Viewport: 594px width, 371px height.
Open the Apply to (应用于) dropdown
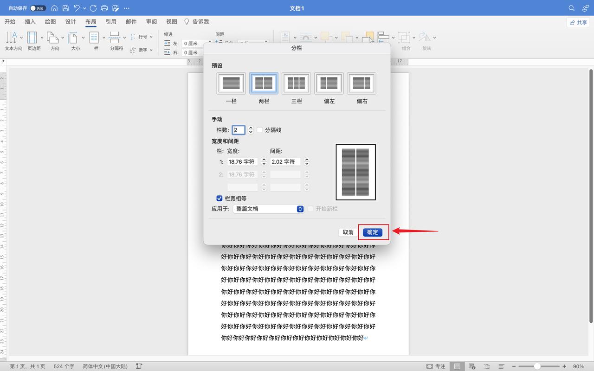pyautogui.click(x=268, y=209)
